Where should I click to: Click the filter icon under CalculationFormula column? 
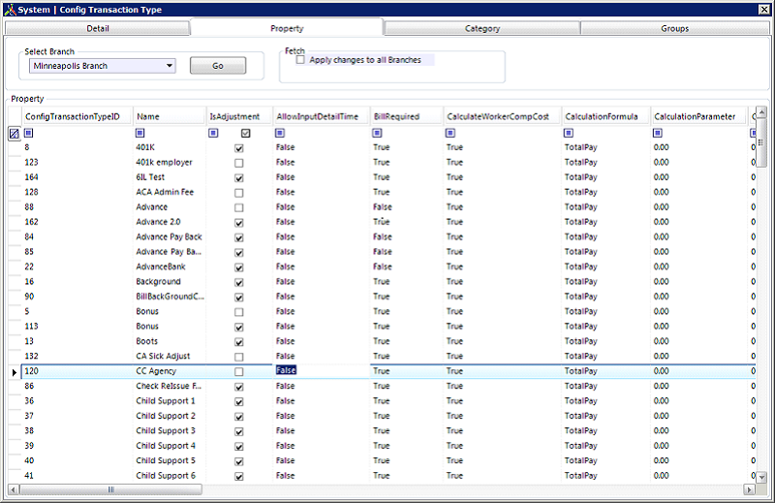(x=569, y=133)
